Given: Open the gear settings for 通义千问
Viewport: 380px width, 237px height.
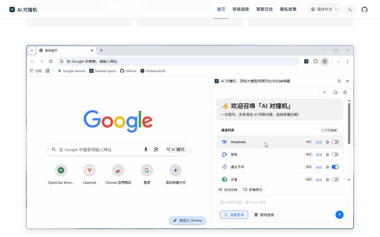Looking at the screenshot, I should 327,167.
